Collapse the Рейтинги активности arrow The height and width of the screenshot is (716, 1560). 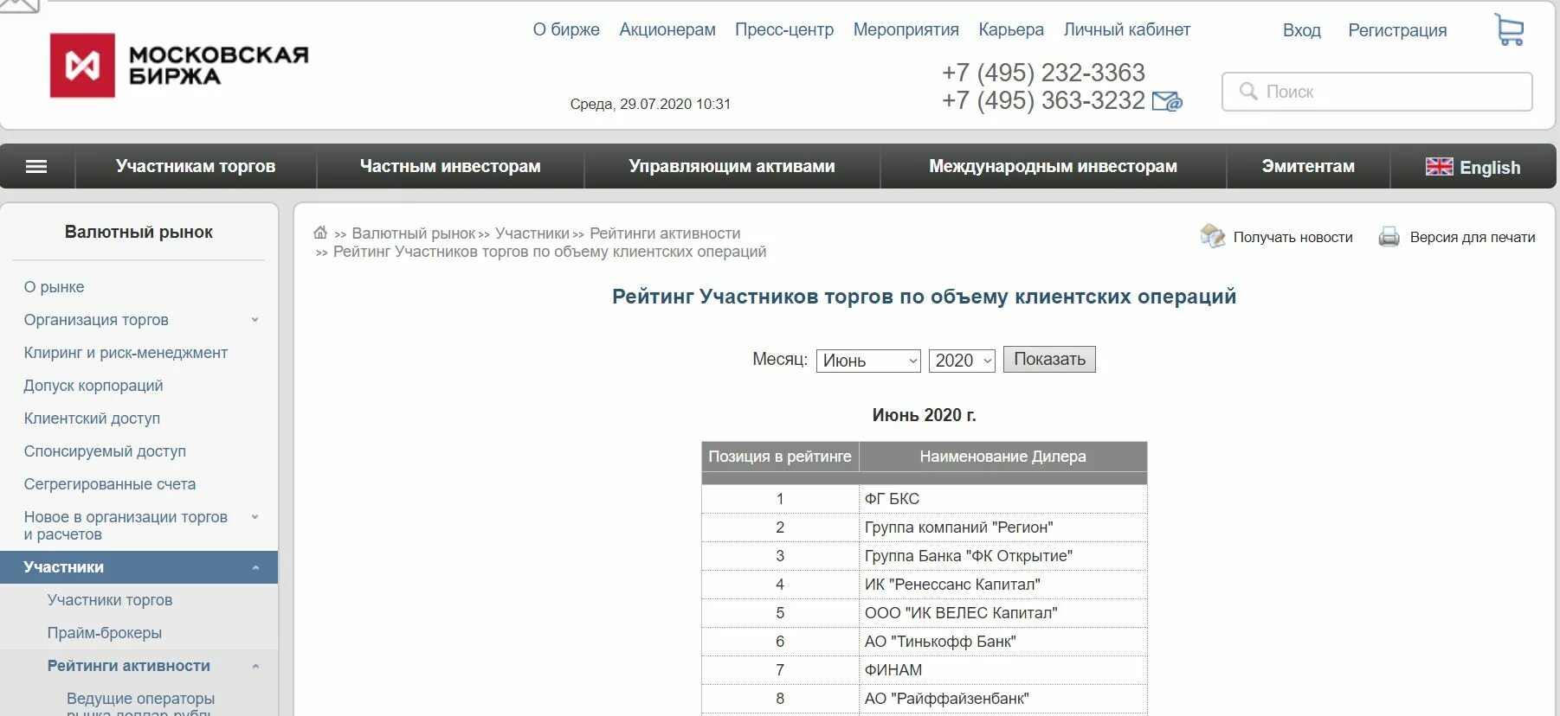click(x=255, y=666)
